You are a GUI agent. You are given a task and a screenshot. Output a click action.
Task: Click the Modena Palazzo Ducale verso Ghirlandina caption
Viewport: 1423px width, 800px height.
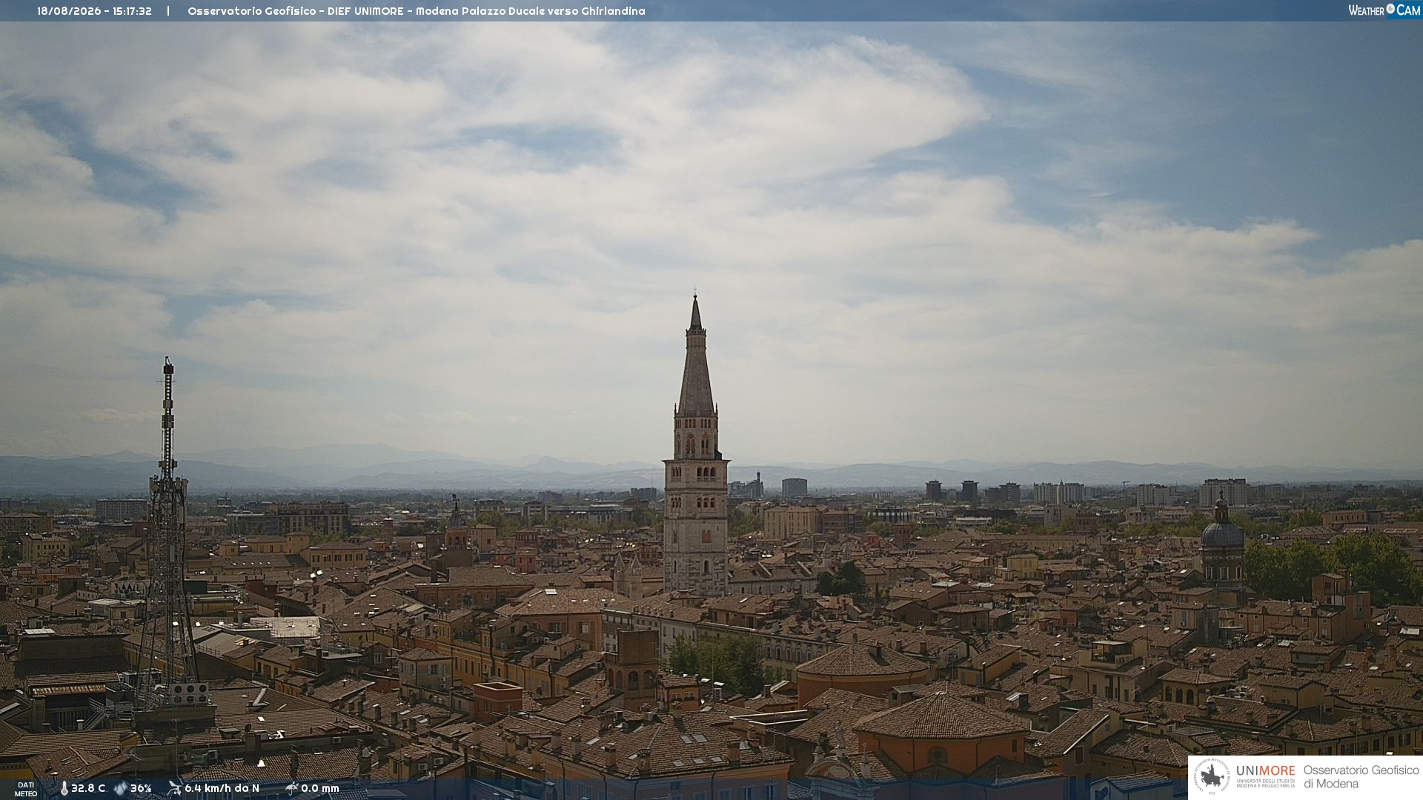[531, 11]
